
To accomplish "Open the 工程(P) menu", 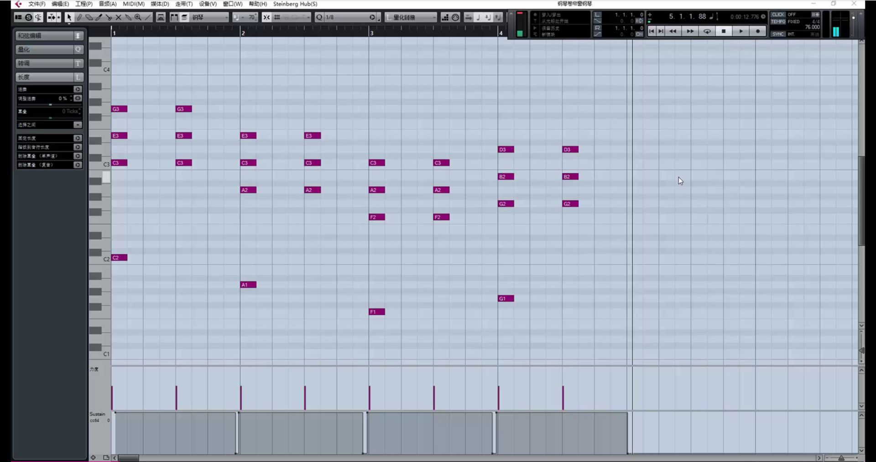I will pos(84,4).
